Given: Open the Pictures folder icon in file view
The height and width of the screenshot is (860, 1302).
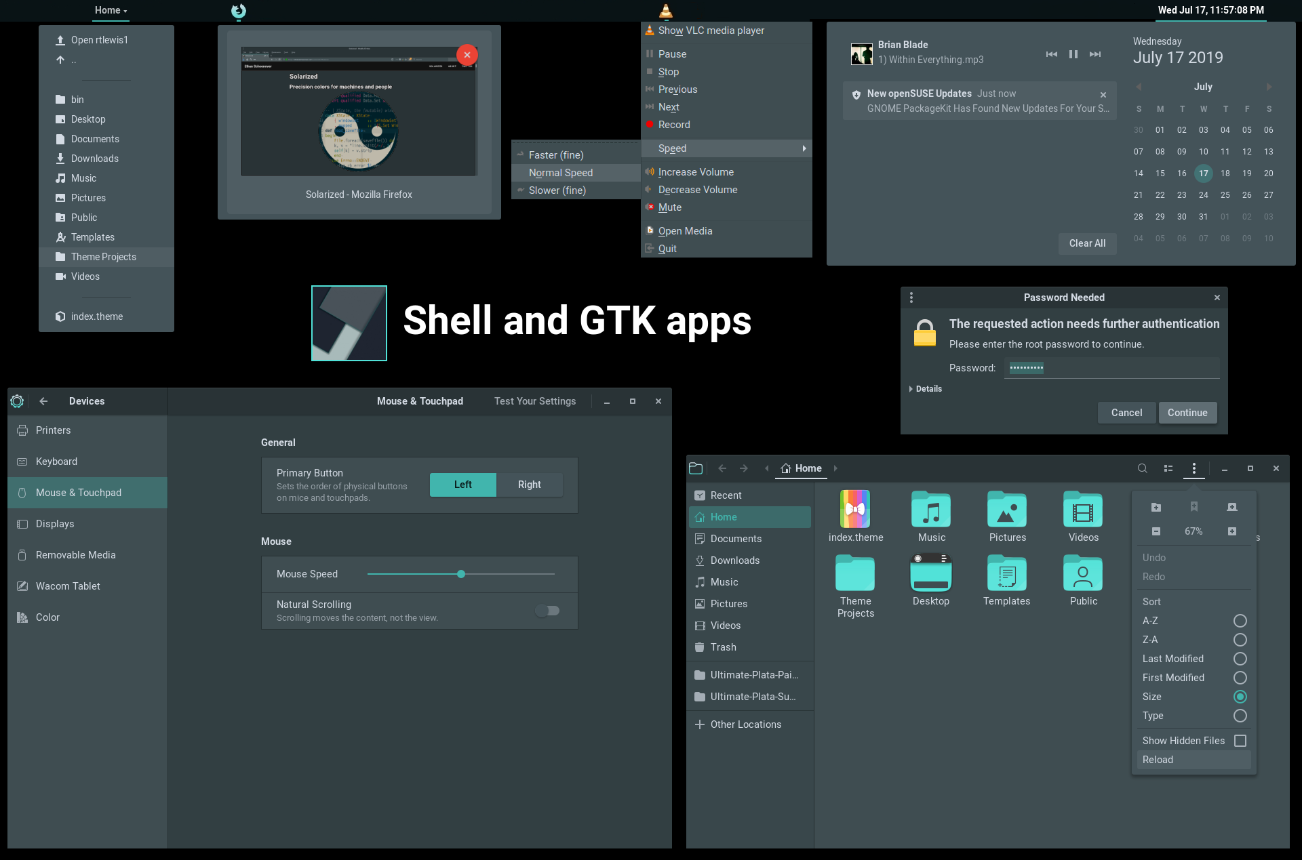Looking at the screenshot, I should [x=1007, y=509].
